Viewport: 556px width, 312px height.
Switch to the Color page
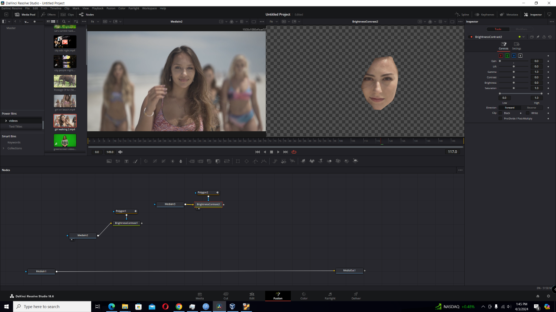pos(304,296)
